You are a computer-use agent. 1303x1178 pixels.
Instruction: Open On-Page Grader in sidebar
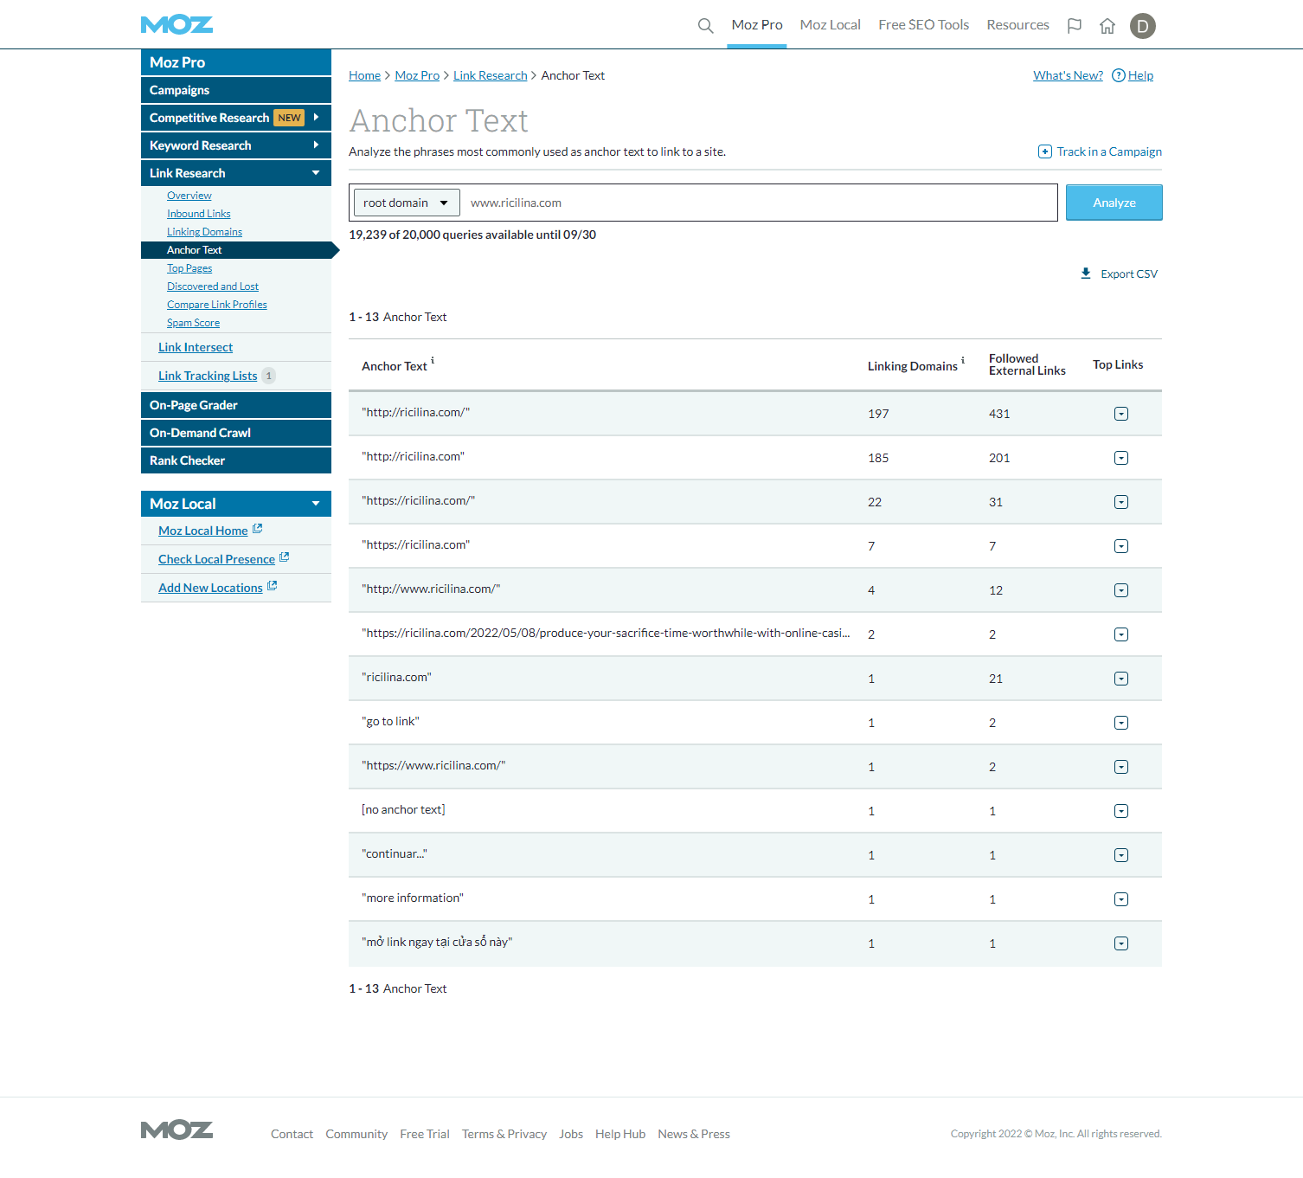(x=236, y=405)
